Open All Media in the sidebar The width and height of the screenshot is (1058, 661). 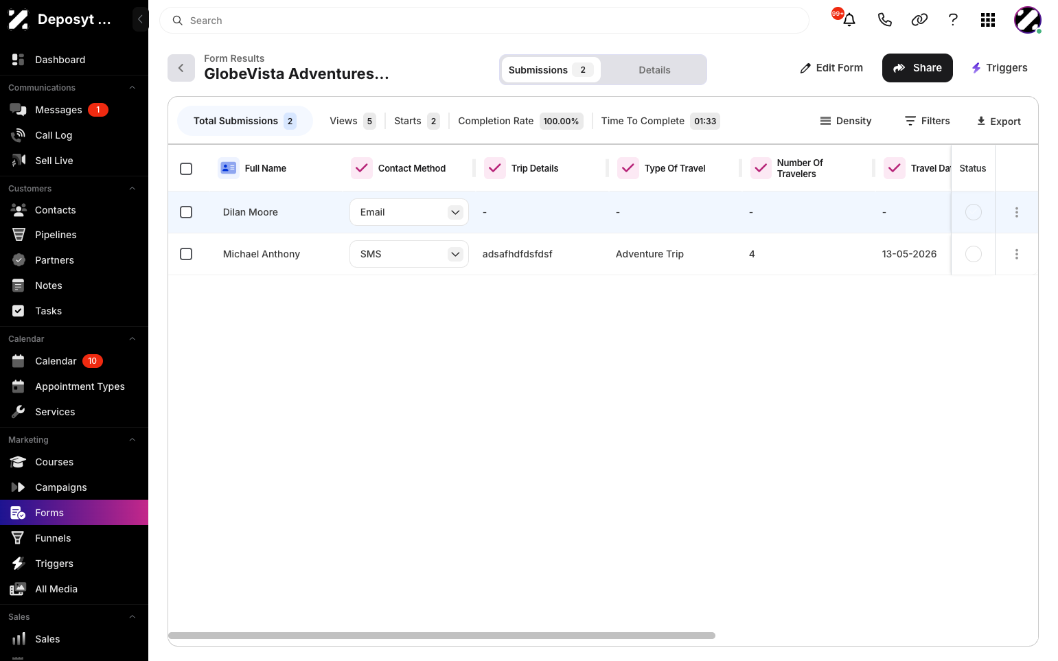coord(74,589)
